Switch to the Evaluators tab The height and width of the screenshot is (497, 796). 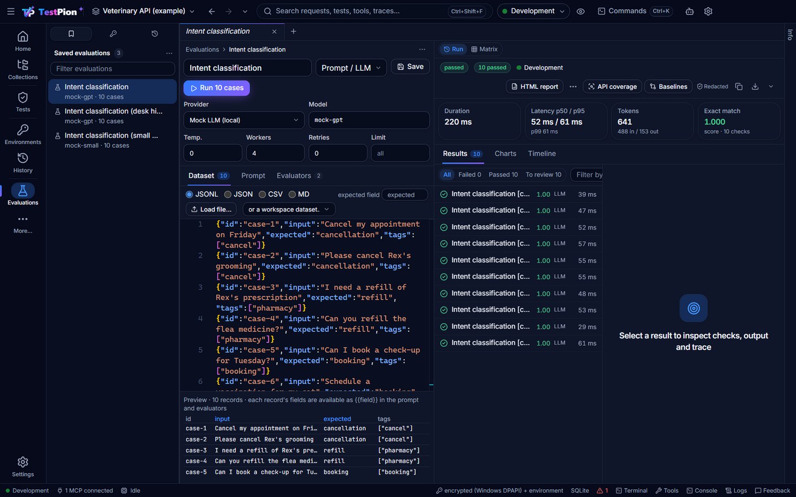pos(298,176)
